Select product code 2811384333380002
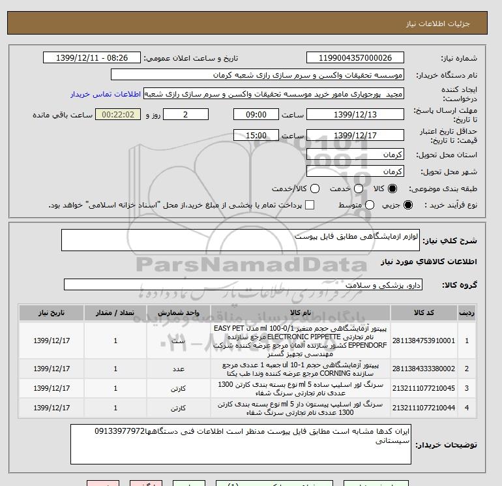 pyautogui.click(x=424, y=369)
